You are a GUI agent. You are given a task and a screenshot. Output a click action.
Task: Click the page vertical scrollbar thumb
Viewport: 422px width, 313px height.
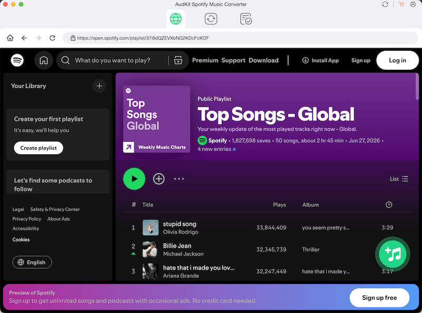point(417,87)
